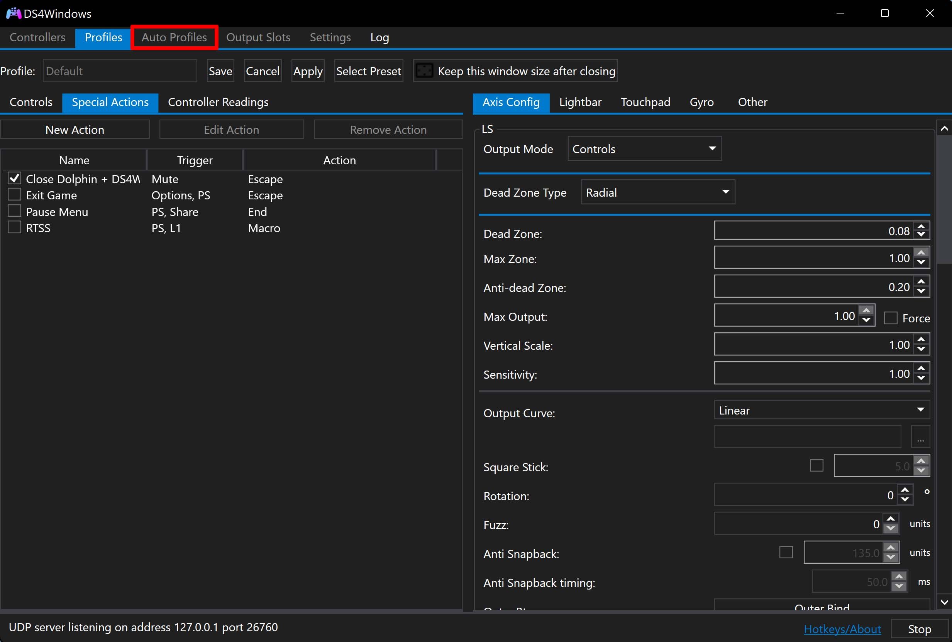Open the Output Curve dropdown
The image size is (952, 642).
coord(822,410)
